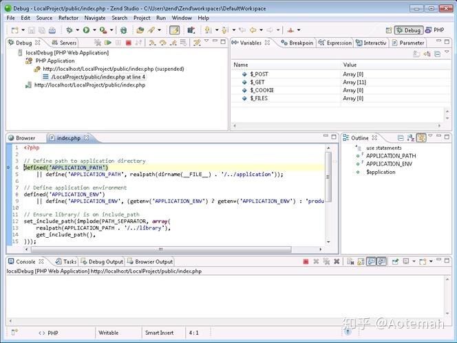
Task: Select $application in the Outline
Action: point(381,172)
